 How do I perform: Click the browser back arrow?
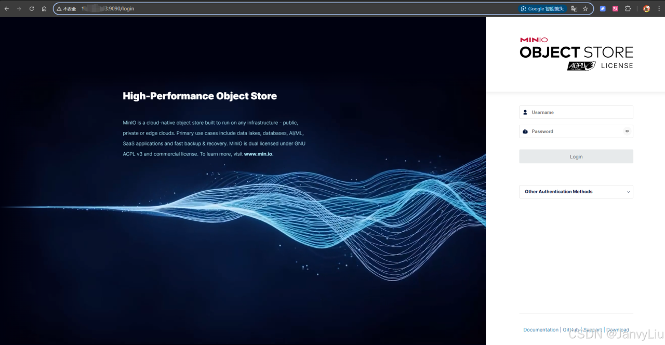[7, 9]
